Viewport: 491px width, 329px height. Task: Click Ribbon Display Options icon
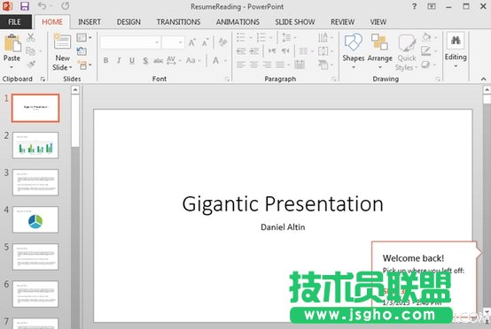pos(432,6)
